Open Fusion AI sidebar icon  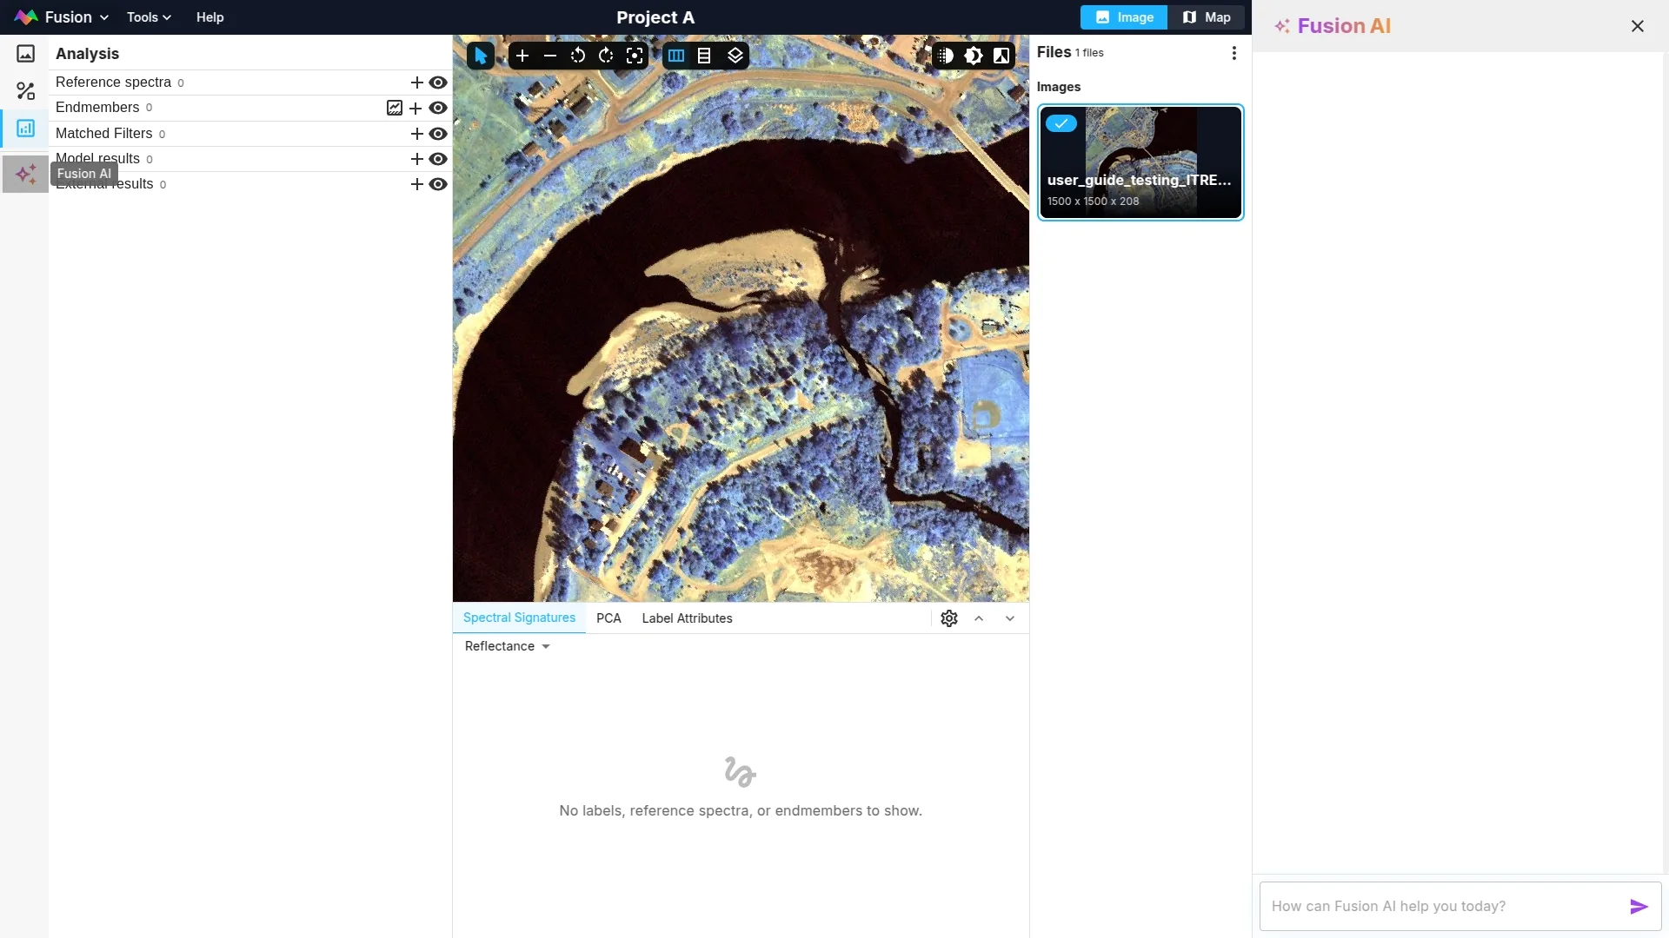tap(25, 175)
